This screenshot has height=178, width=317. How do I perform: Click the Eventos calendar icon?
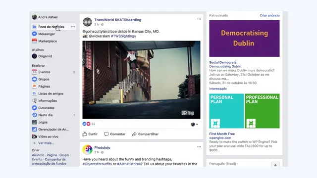pyautogui.click(x=34, y=72)
